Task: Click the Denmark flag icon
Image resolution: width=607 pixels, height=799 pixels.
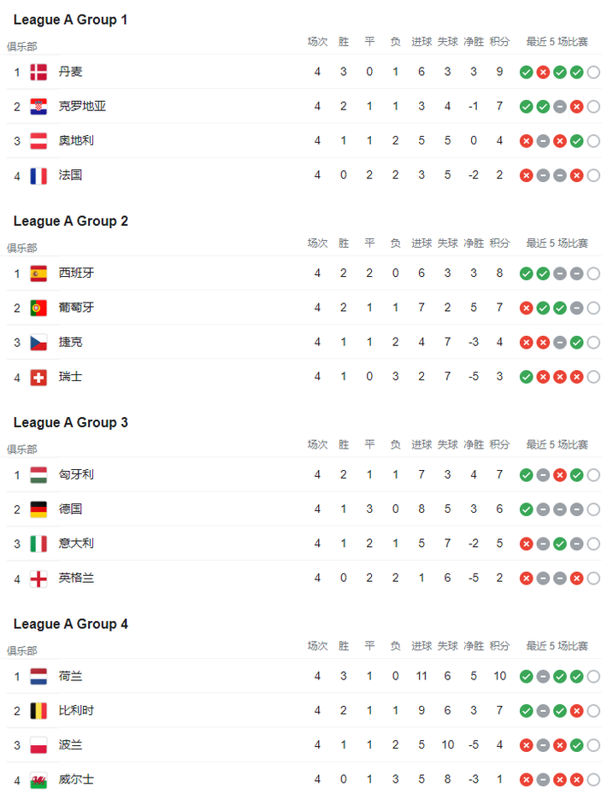Action: 38,73
